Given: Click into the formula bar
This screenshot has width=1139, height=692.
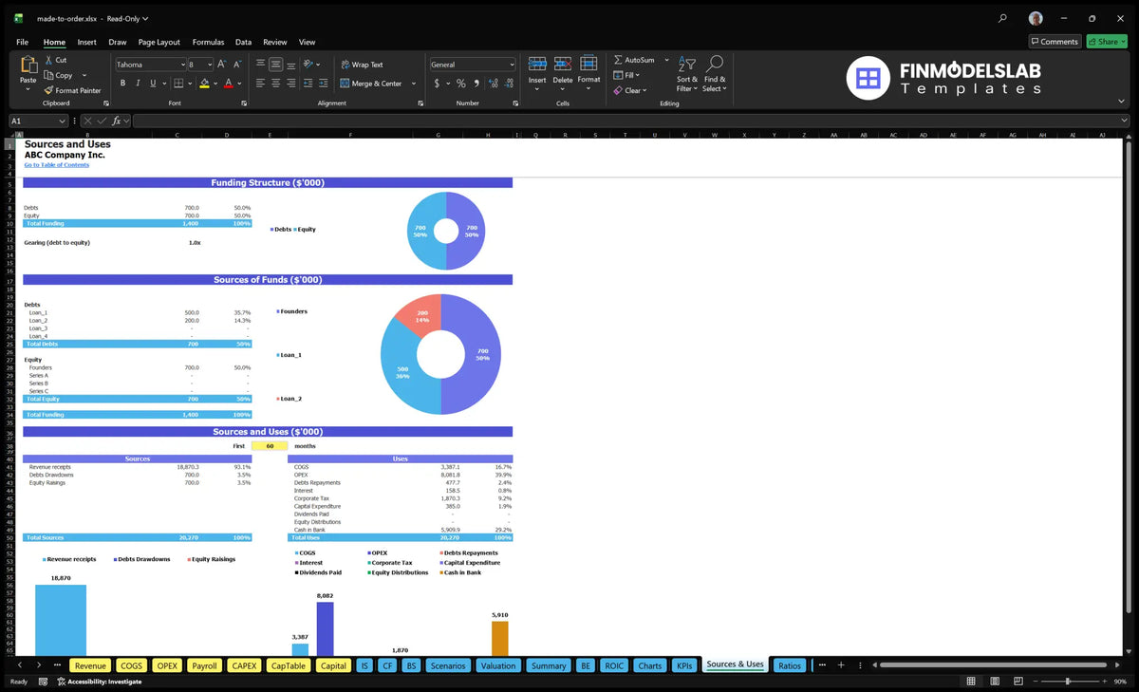Looking at the screenshot, I should 631,121.
